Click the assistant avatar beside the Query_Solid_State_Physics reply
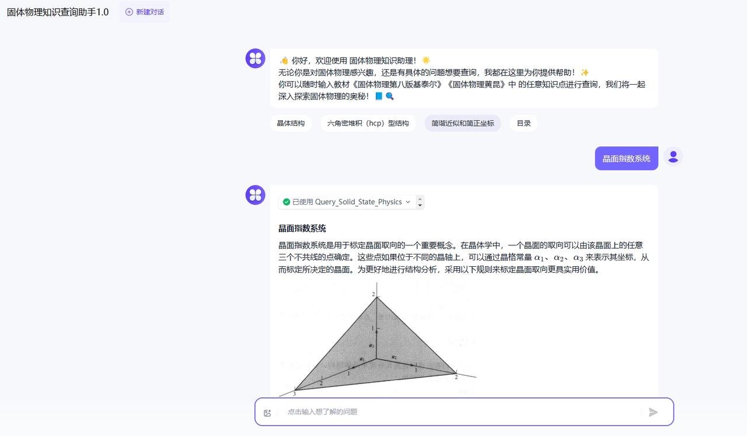This screenshot has width=747, height=436. coord(255,195)
